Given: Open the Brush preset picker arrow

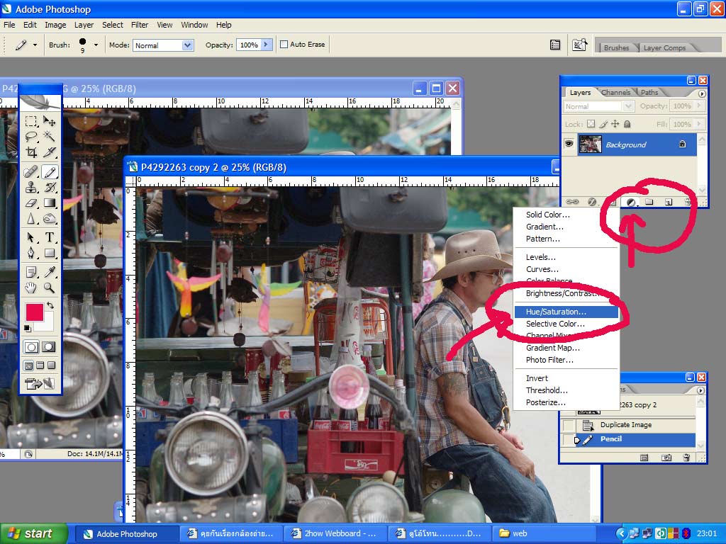Looking at the screenshot, I should 96,45.
